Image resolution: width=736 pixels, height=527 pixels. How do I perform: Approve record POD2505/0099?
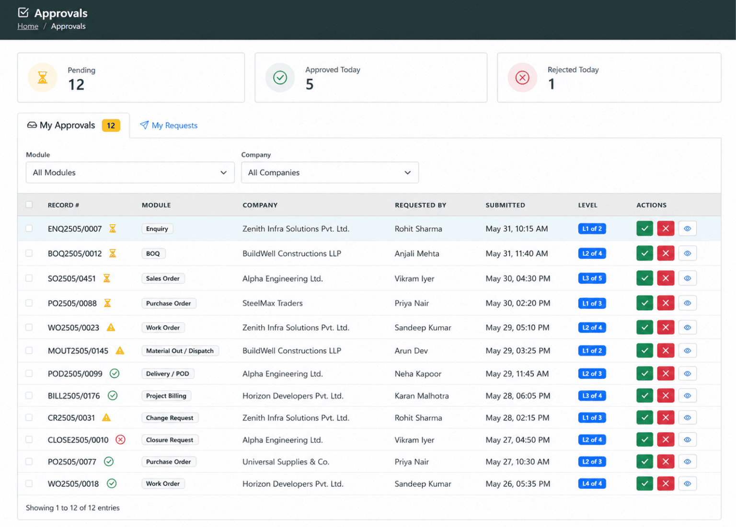(644, 374)
